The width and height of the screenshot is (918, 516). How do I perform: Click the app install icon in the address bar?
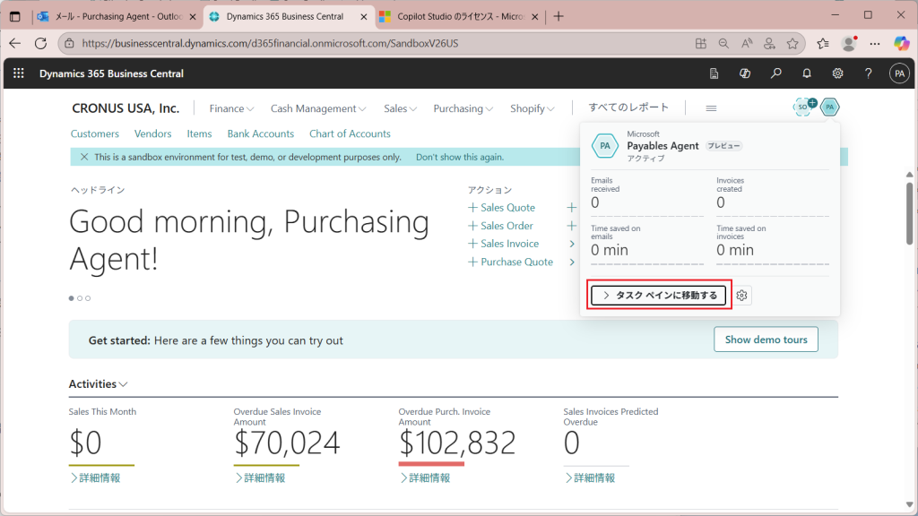click(701, 43)
